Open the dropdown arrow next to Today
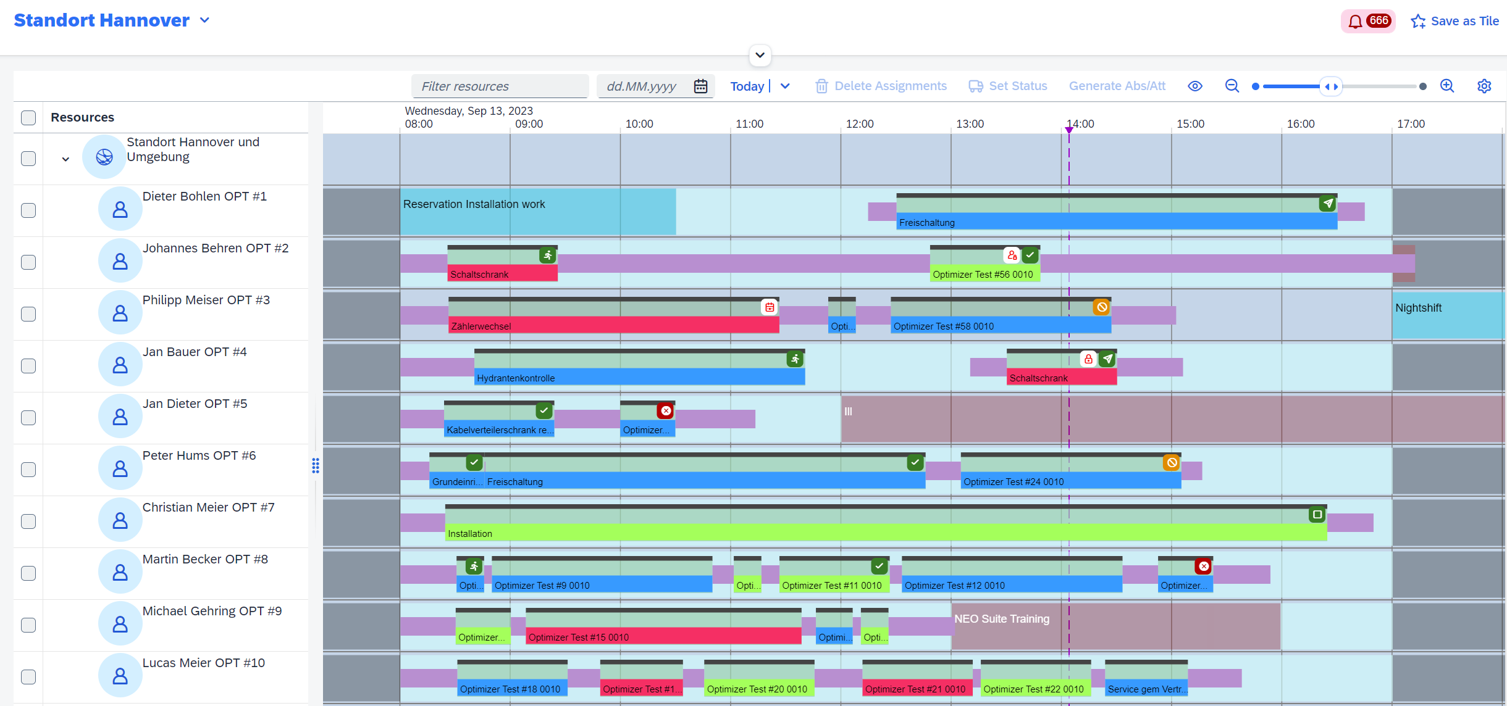 pos(785,86)
